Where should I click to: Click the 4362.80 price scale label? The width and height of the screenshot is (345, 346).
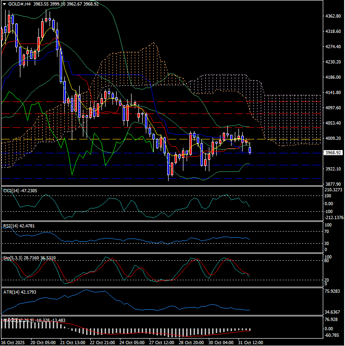(x=333, y=16)
